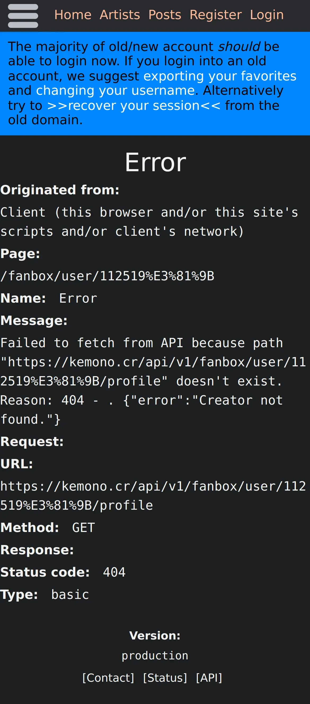Go to the Home page
The height and width of the screenshot is (704, 310).
point(73,15)
